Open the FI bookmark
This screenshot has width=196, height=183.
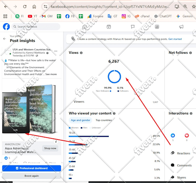tap(19, 16)
